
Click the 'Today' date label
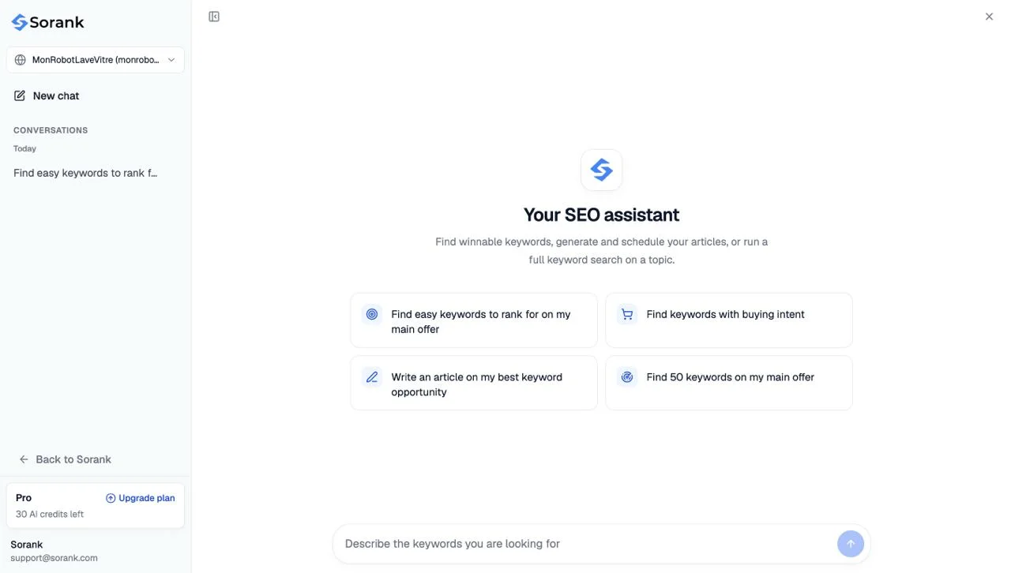24,148
